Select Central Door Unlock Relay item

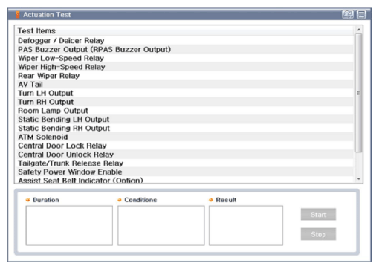pyautogui.click(x=184, y=155)
